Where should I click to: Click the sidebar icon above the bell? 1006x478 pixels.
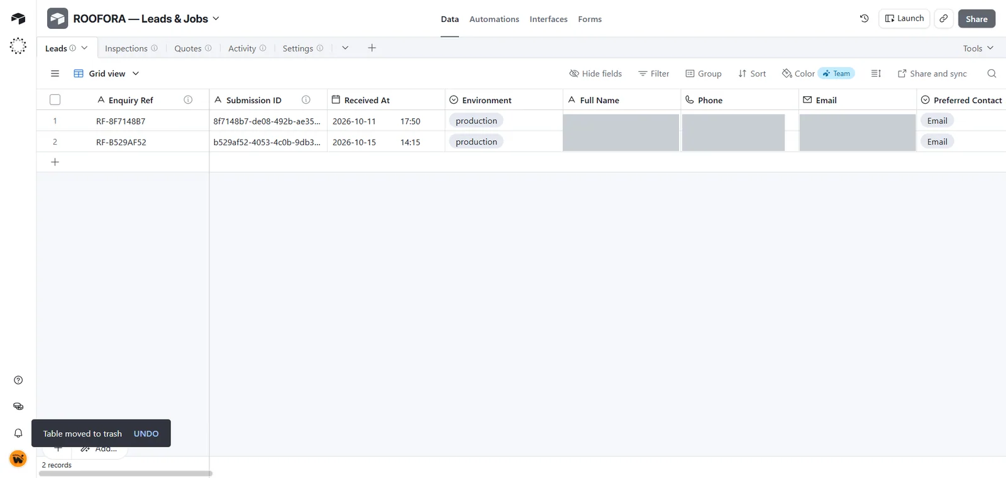pyautogui.click(x=18, y=406)
